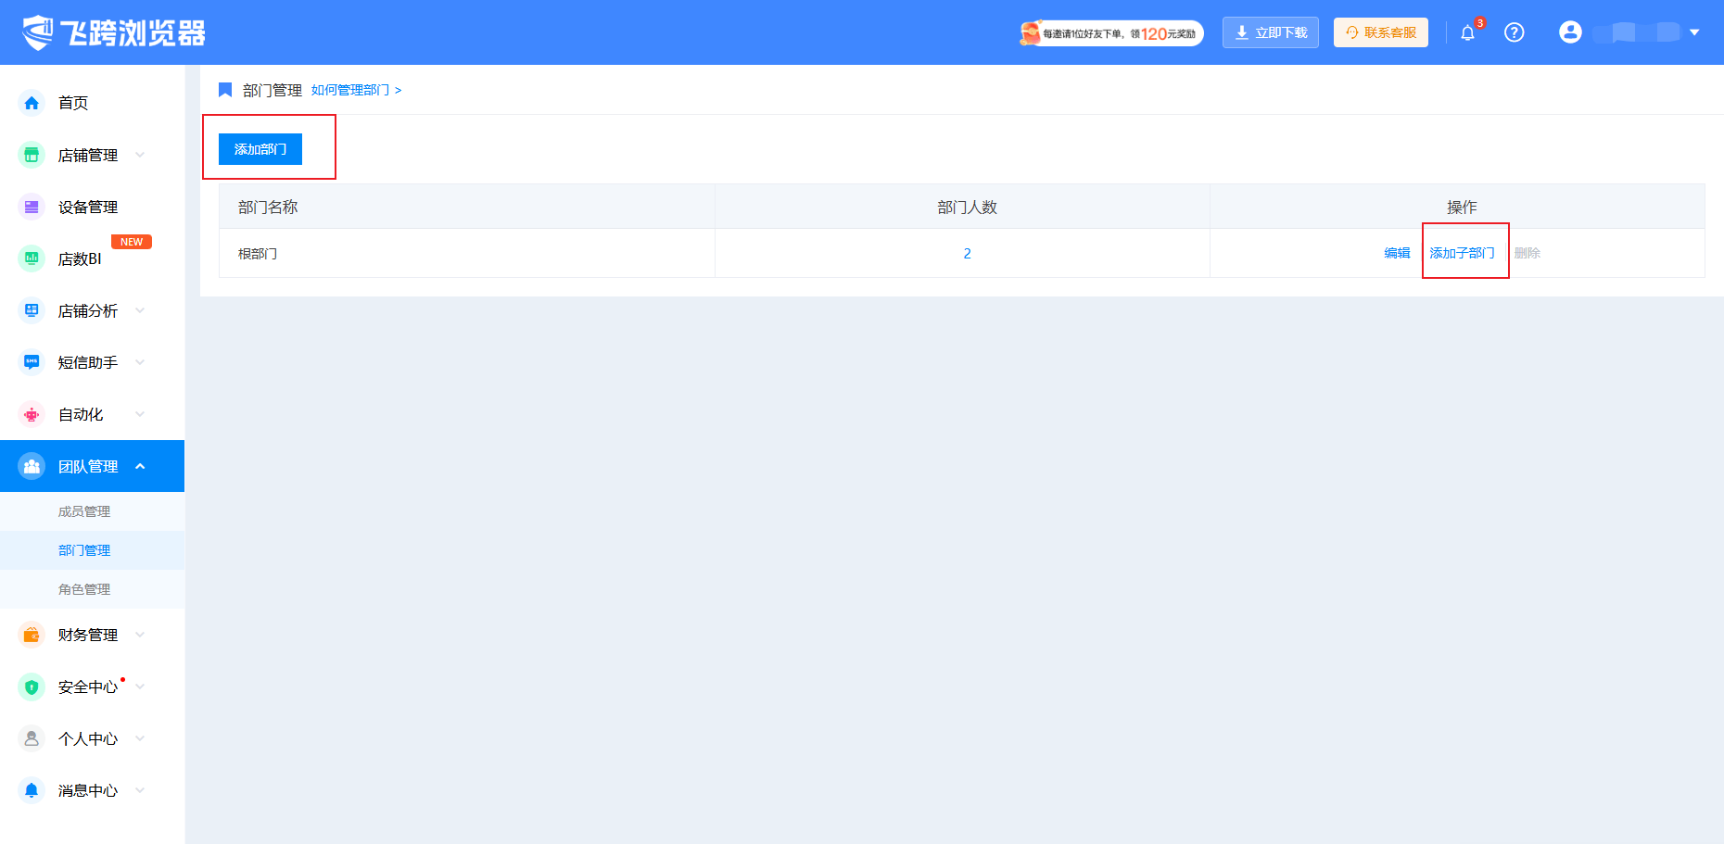Screen dimensions: 1724x844
Task: Open the account dropdown arrow
Action: [x=1694, y=32]
